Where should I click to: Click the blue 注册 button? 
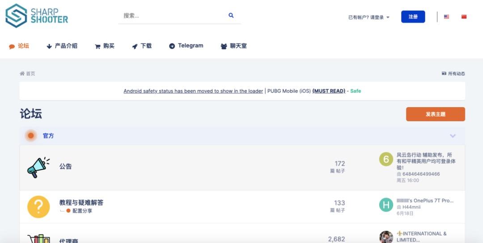click(413, 17)
